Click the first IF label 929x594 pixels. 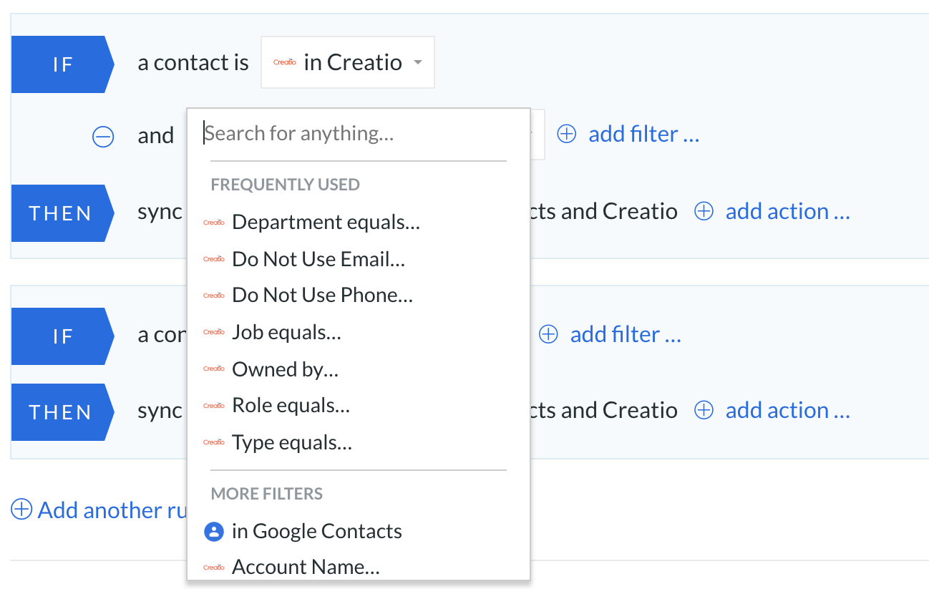click(63, 64)
